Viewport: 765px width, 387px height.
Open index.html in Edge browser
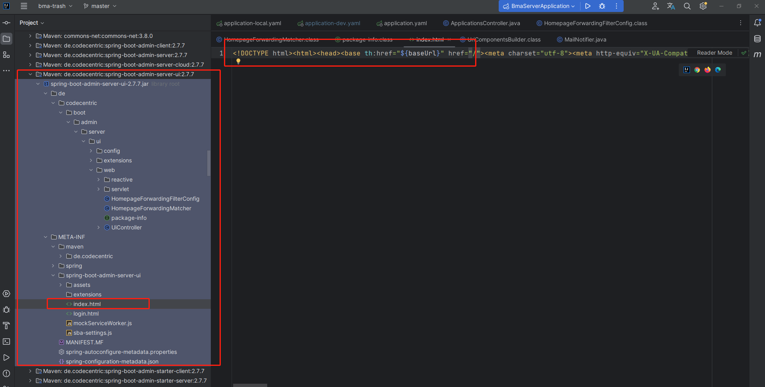[x=718, y=70]
